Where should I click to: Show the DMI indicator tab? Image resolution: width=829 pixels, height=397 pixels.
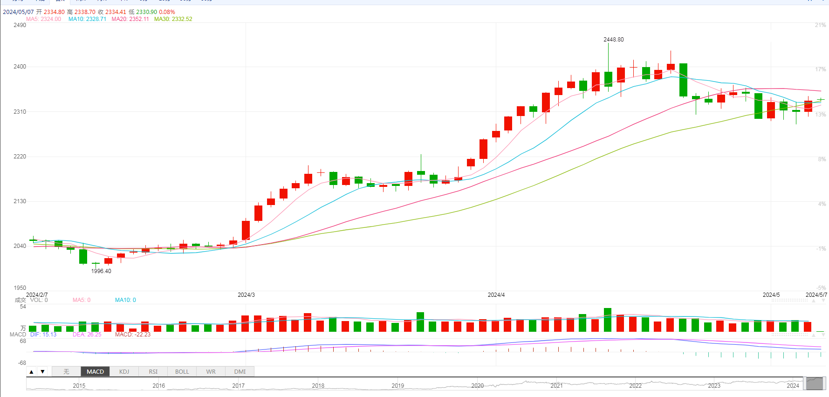(x=240, y=372)
